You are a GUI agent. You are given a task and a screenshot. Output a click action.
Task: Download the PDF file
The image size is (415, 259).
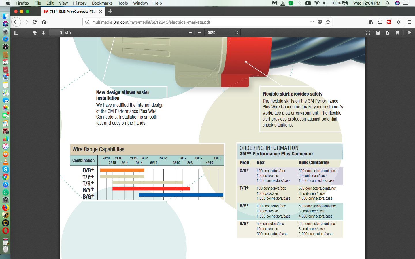pos(388,33)
